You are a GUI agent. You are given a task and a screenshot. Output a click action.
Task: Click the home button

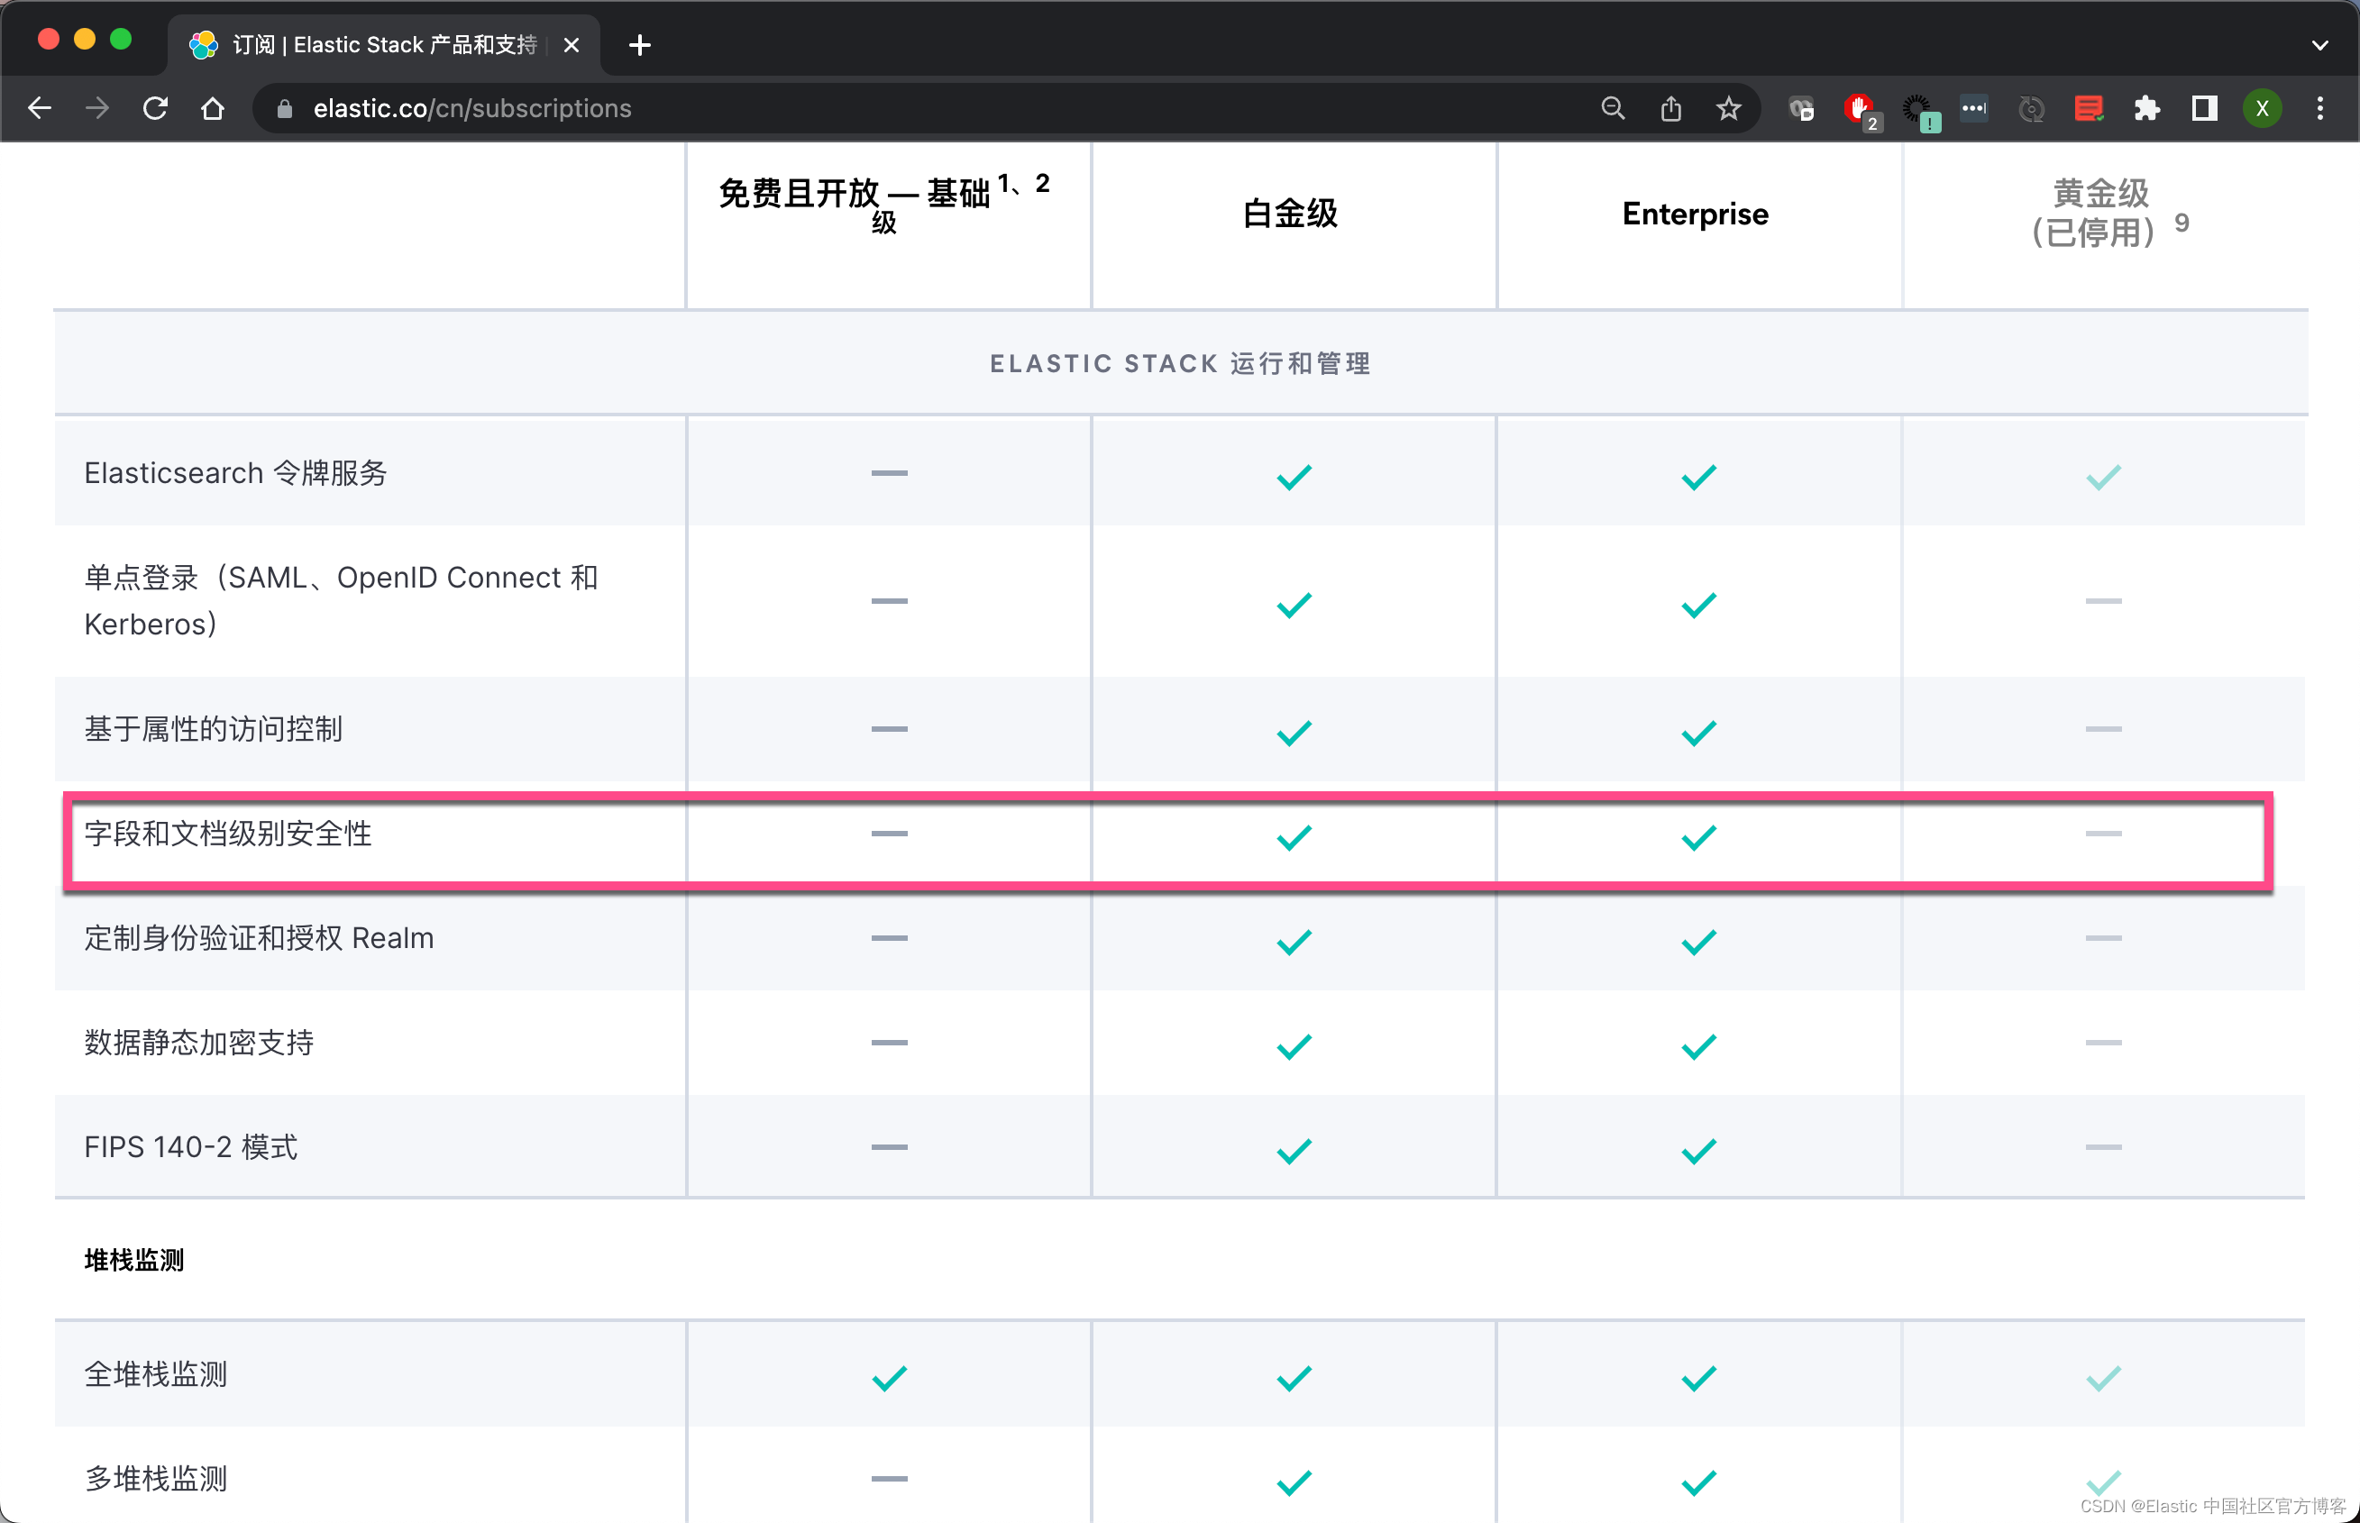click(x=213, y=109)
